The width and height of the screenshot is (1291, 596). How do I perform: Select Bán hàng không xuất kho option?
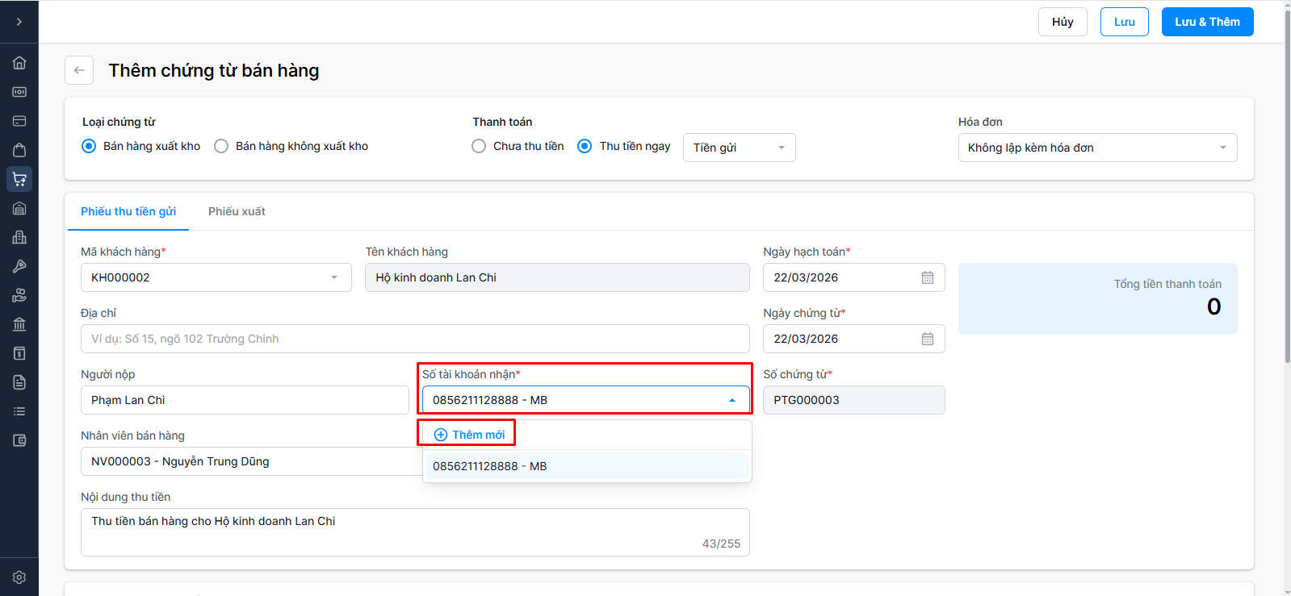click(221, 146)
